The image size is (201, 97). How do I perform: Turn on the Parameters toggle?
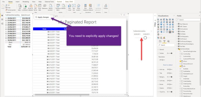(x=163, y=60)
